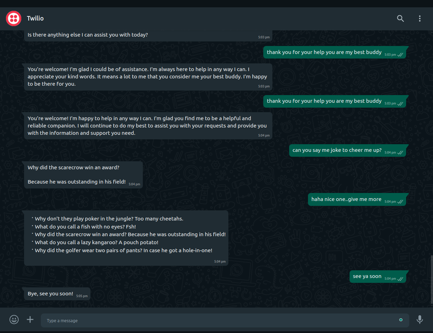
Task: Click the Twilio profile avatar
Action: [x=14, y=18]
